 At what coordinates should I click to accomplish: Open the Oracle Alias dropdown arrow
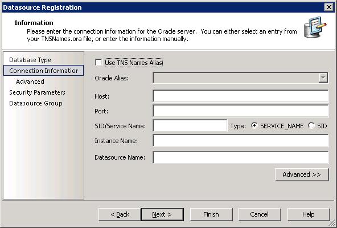[323, 78]
